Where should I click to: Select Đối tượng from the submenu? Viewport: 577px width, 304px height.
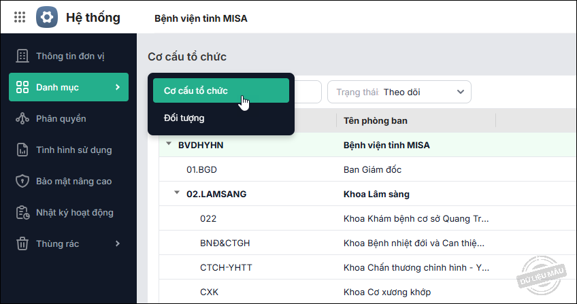(x=184, y=118)
